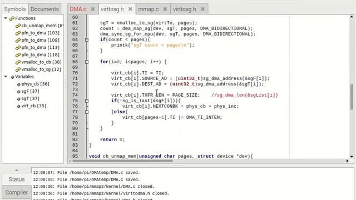The width and height of the screenshot is (356, 200).
Task: Click the up arrow above Status tab
Action: pos(16,170)
